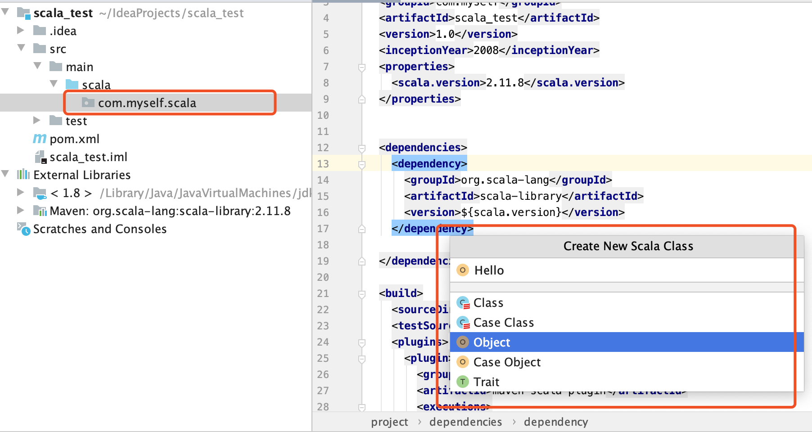Screen dimensions: 812x432
Task: Select the Maven scala-library 2.11.8 entry
Action: click(170, 211)
